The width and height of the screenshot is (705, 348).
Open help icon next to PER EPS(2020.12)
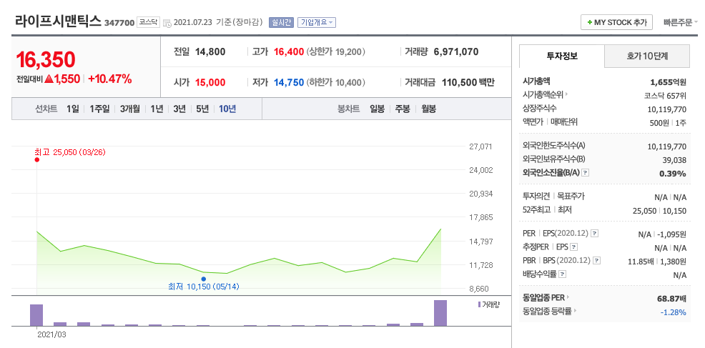594,234
